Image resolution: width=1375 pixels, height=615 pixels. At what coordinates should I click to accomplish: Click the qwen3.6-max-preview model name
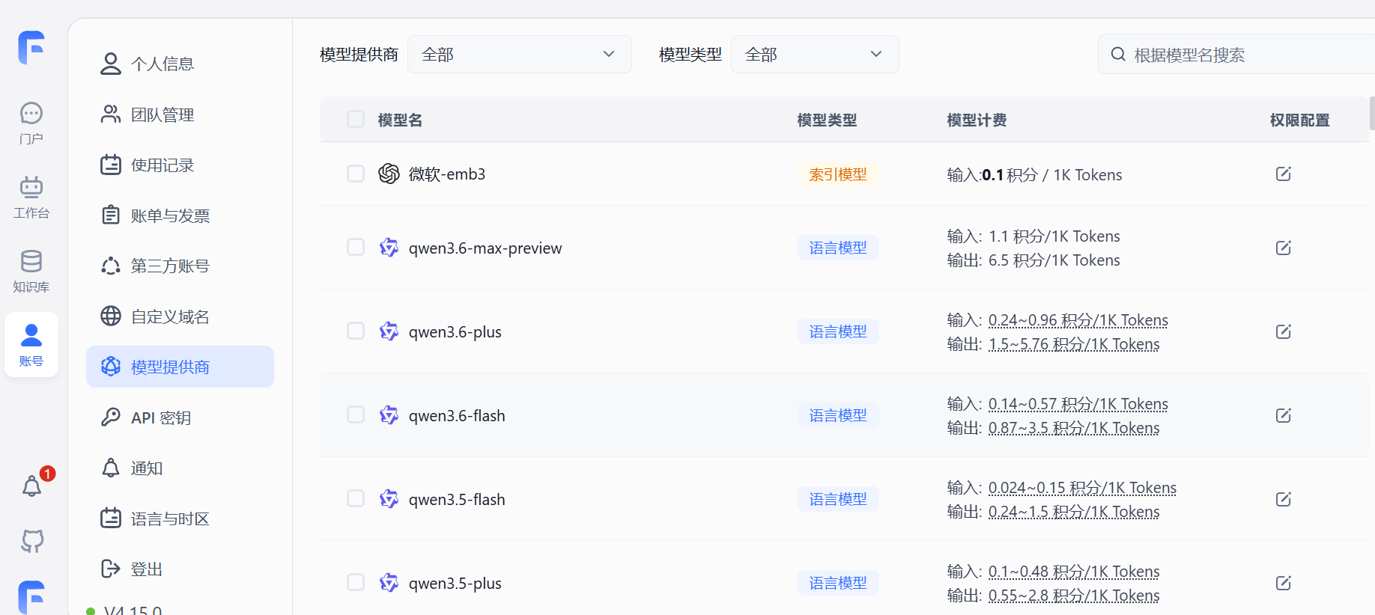485,248
